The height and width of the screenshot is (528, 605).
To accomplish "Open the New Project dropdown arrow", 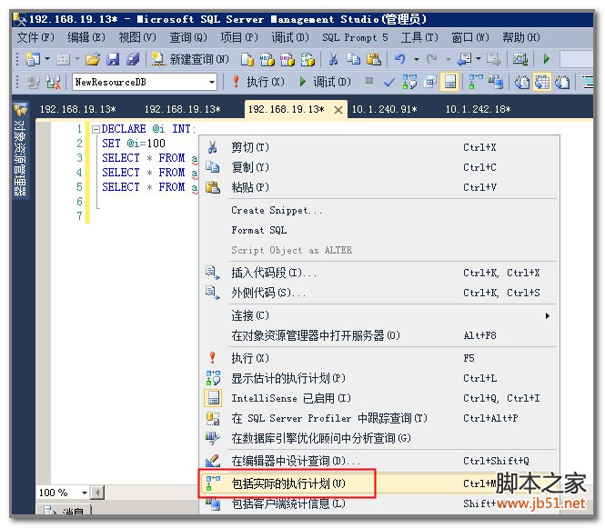I will pos(47,59).
